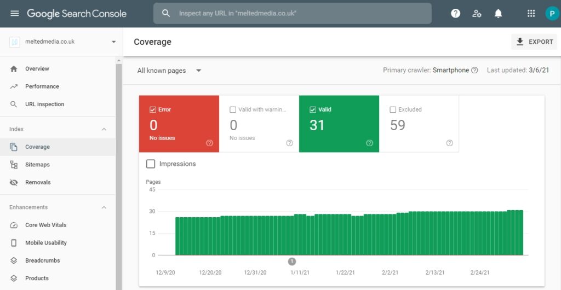Click the 'Coverage' page heading
The width and height of the screenshot is (561, 290).
click(152, 42)
